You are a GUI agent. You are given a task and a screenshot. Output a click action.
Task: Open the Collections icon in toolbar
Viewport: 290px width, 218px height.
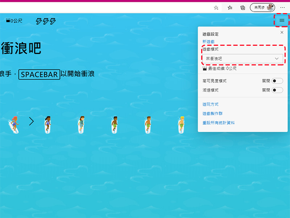(x=243, y=8)
